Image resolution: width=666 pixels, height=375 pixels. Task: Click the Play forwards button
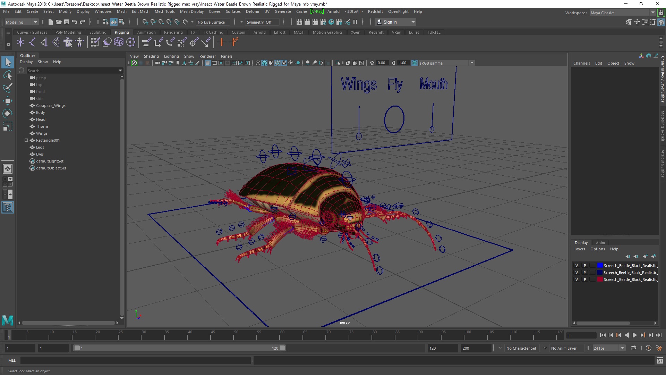[634, 335]
